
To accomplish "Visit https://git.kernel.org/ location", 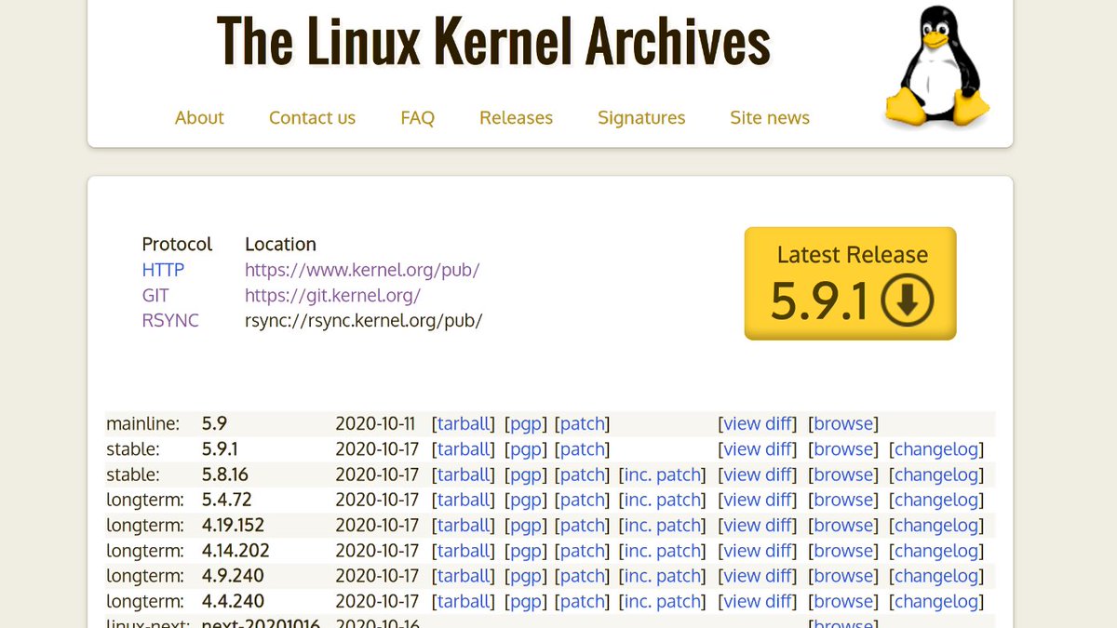I will 332,295.
